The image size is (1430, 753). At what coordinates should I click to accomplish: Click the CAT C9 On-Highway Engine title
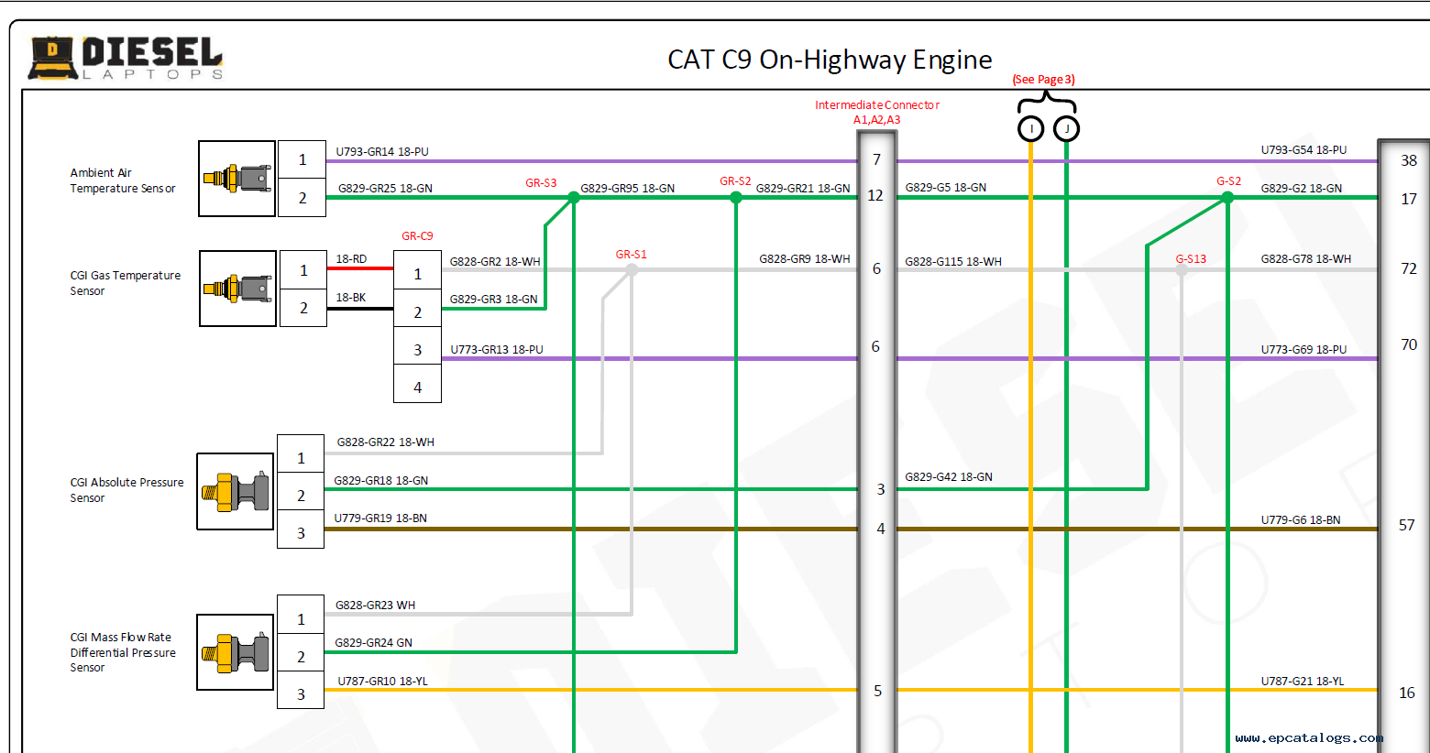[830, 60]
